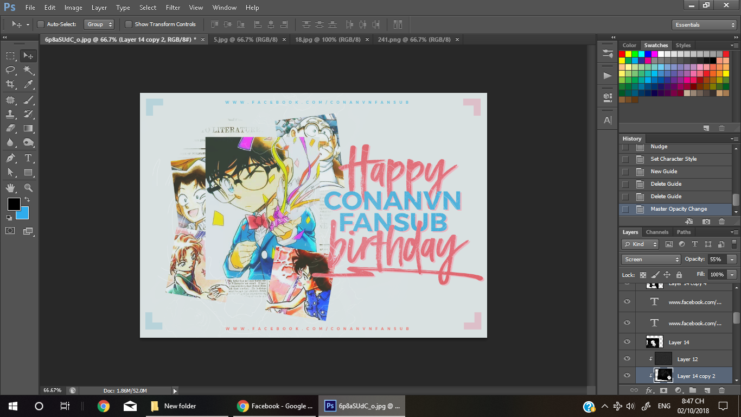This screenshot has height=417, width=741.
Task: Select the Clone Stamp tool
Action: pyautogui.click(x=10, y=114)
